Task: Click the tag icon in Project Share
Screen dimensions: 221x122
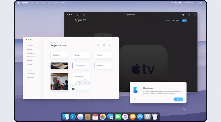Action: coord(104,45)
